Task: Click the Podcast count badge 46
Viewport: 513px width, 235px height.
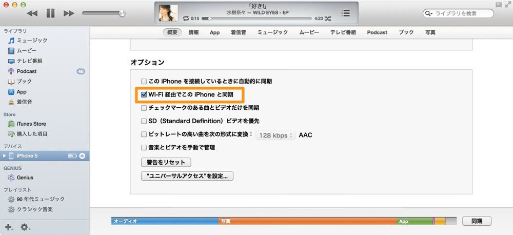Action: (x=81, y=71)
